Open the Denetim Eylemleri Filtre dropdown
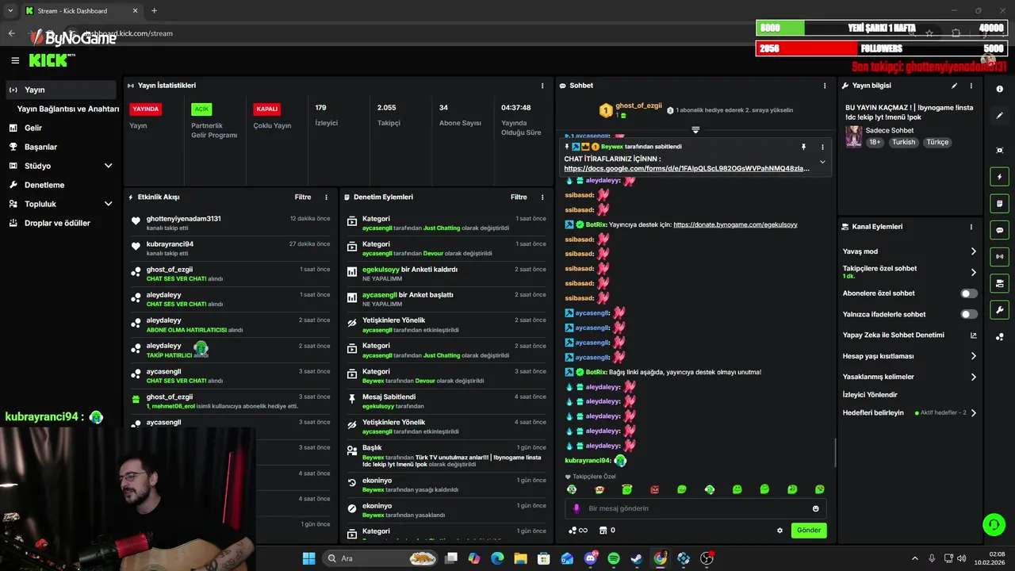Screen dimensions: 1015x571 pos(519,197)
